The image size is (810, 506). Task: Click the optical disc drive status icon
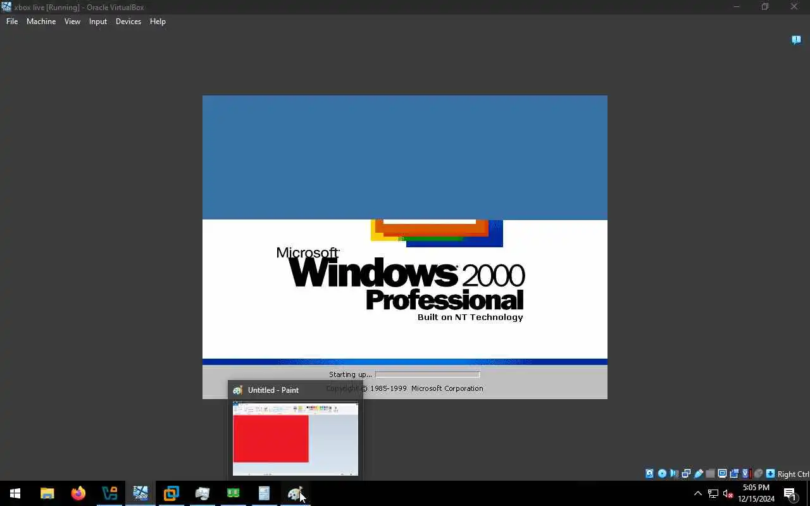pos(662,474)
